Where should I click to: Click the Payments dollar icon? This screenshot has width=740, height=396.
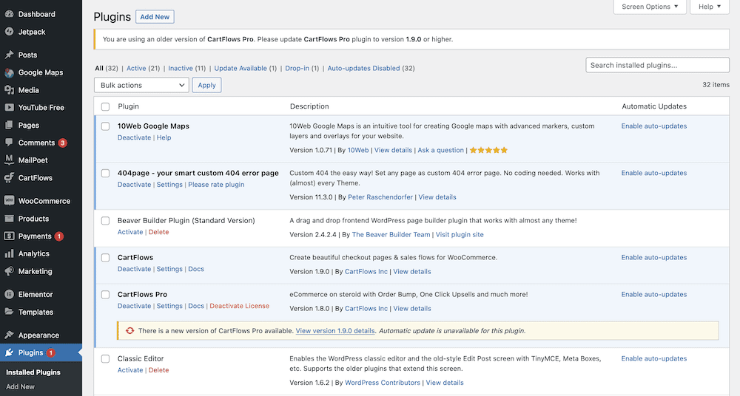9,236
